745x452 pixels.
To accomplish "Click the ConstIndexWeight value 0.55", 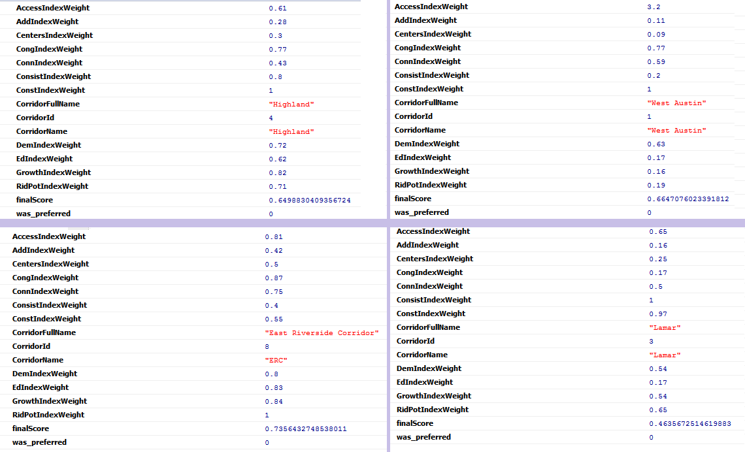I will coord(273,319).
